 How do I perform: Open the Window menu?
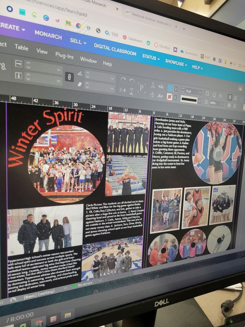pyautogui.click(x=88, y=60)
